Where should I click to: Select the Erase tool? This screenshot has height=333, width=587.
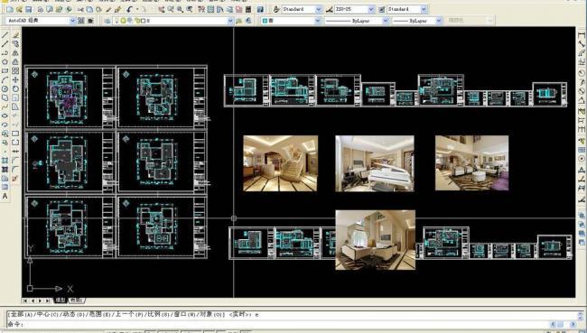[15, 35]
